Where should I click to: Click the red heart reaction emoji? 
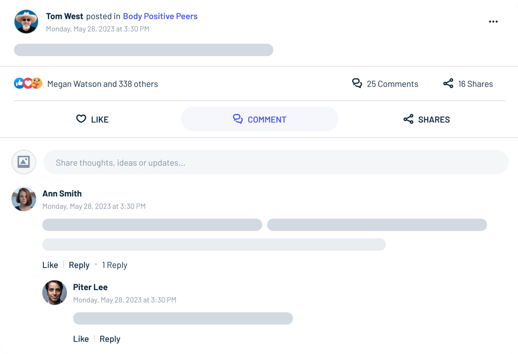click(x=28, y=83)
